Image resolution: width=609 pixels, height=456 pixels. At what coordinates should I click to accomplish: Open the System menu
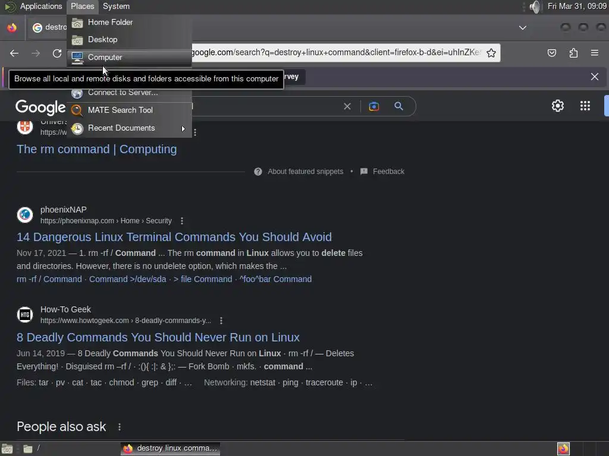[x=116, y=6]
